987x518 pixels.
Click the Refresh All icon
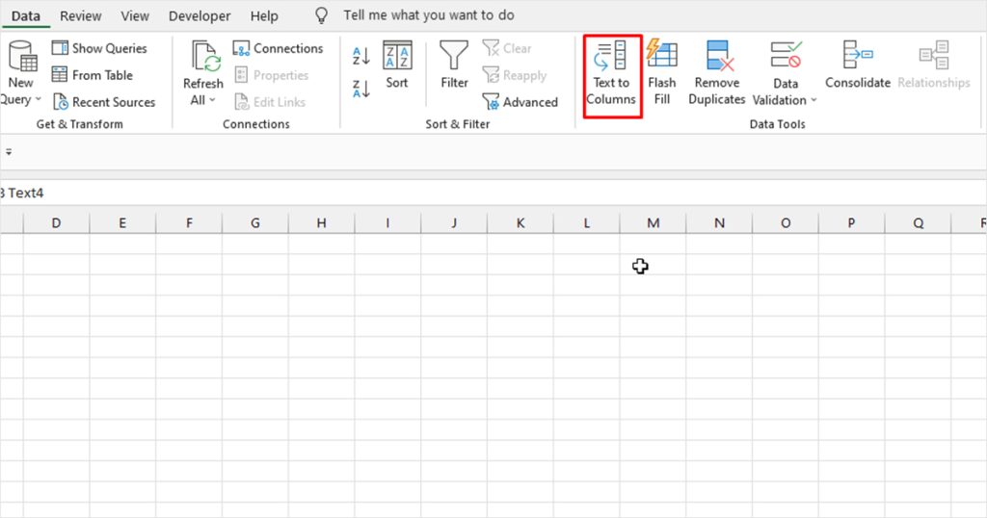pos(206,56)
